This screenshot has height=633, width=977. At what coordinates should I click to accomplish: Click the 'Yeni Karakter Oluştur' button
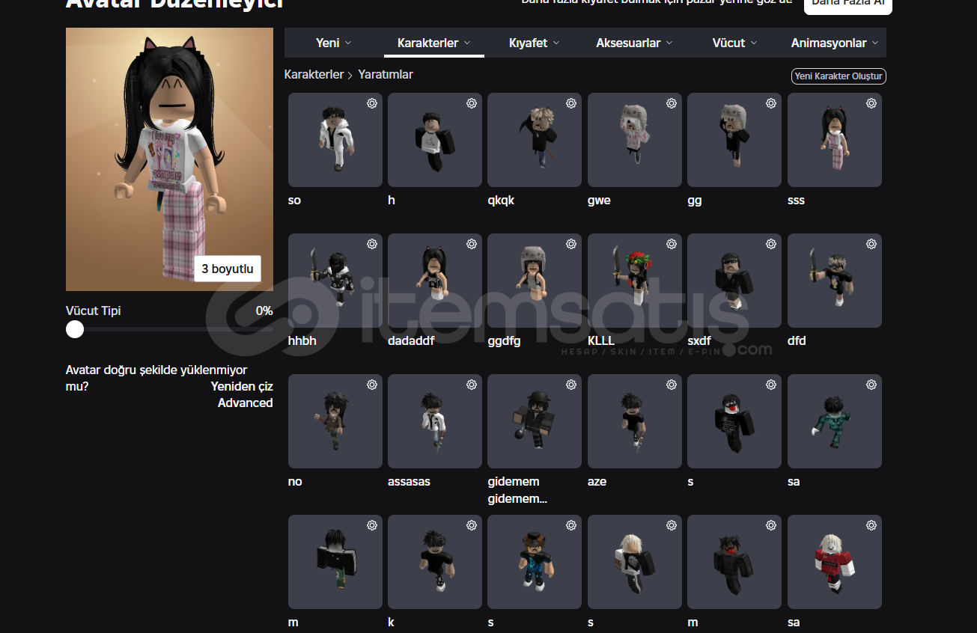tap(838, 76)
